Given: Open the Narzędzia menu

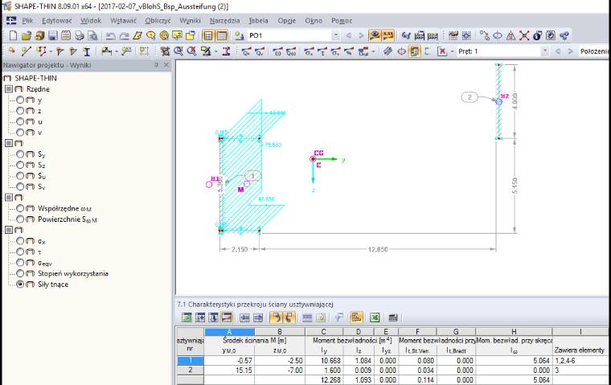Looking at the screenshot, I should click(225, 21).
